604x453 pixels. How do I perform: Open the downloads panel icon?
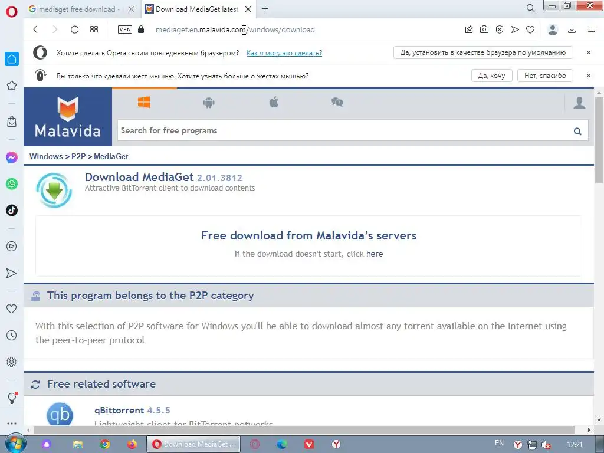point(572,29)
